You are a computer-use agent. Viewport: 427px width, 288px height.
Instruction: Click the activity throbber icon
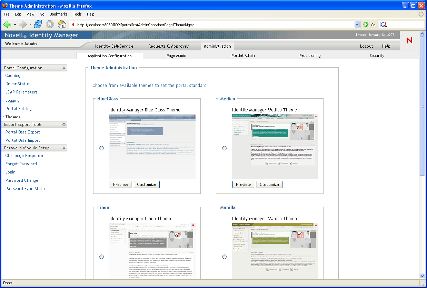click(x=421, y=14)
